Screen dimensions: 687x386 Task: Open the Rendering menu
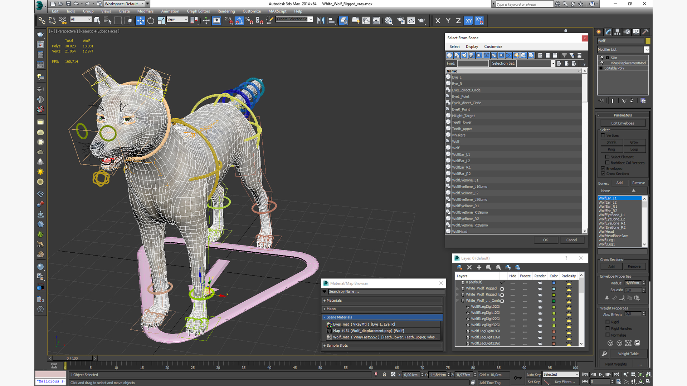[x=226, y=11]
